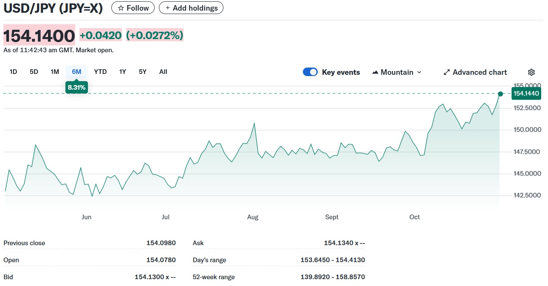The height and width of the screenshot is (286, 548).
Task: Click the Ask value 154.1340
Action: pyautogui.click(x=345, y=243)
